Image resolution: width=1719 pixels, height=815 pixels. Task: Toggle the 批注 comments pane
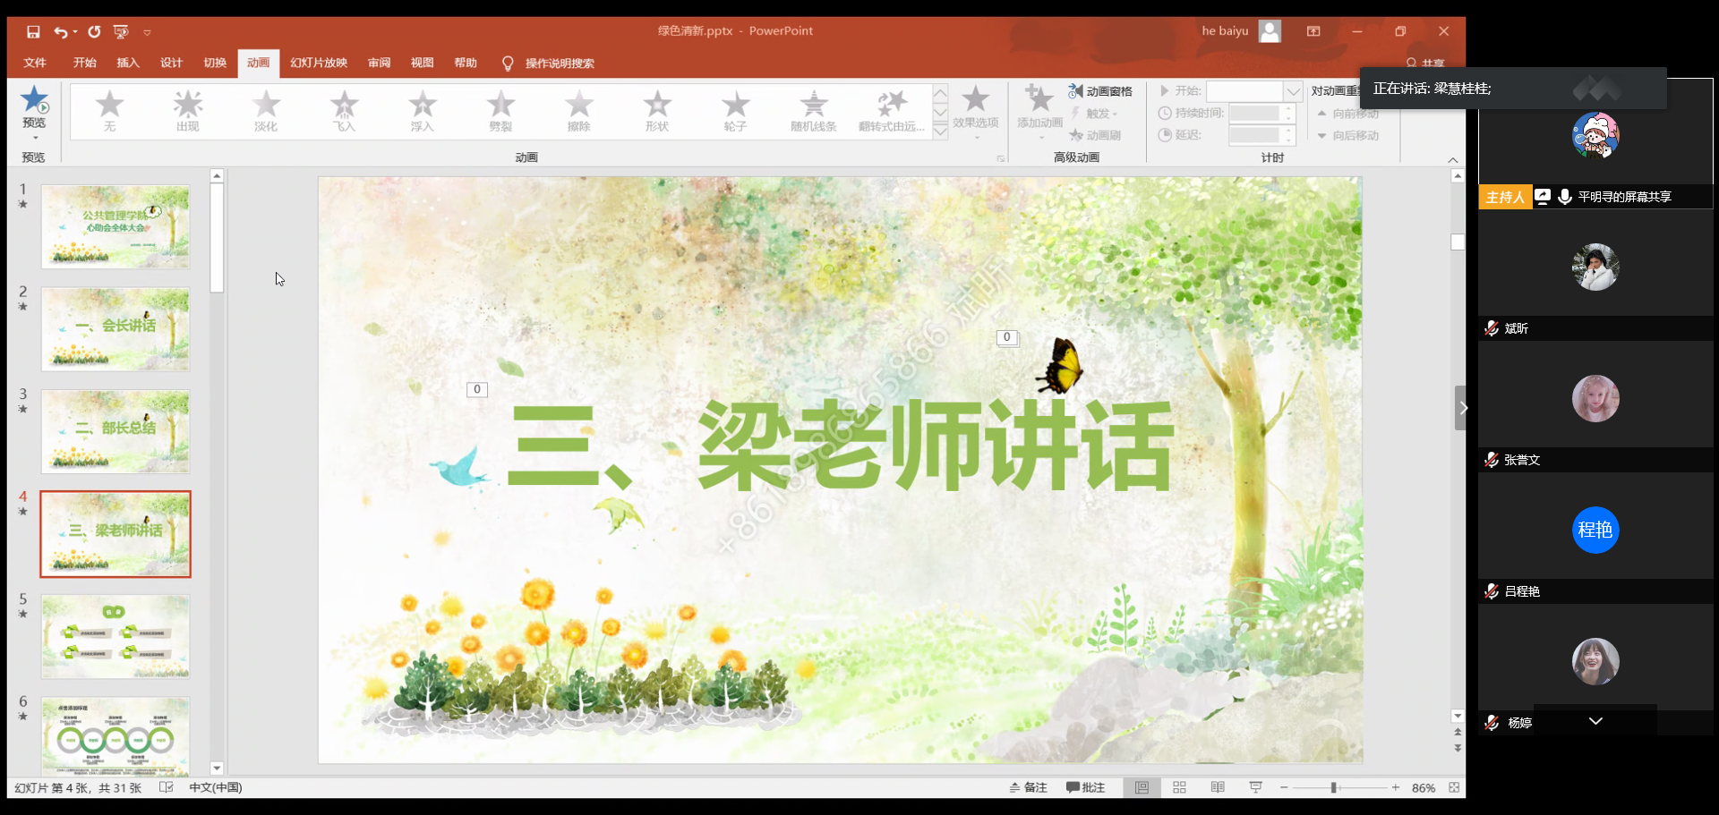1085,787
